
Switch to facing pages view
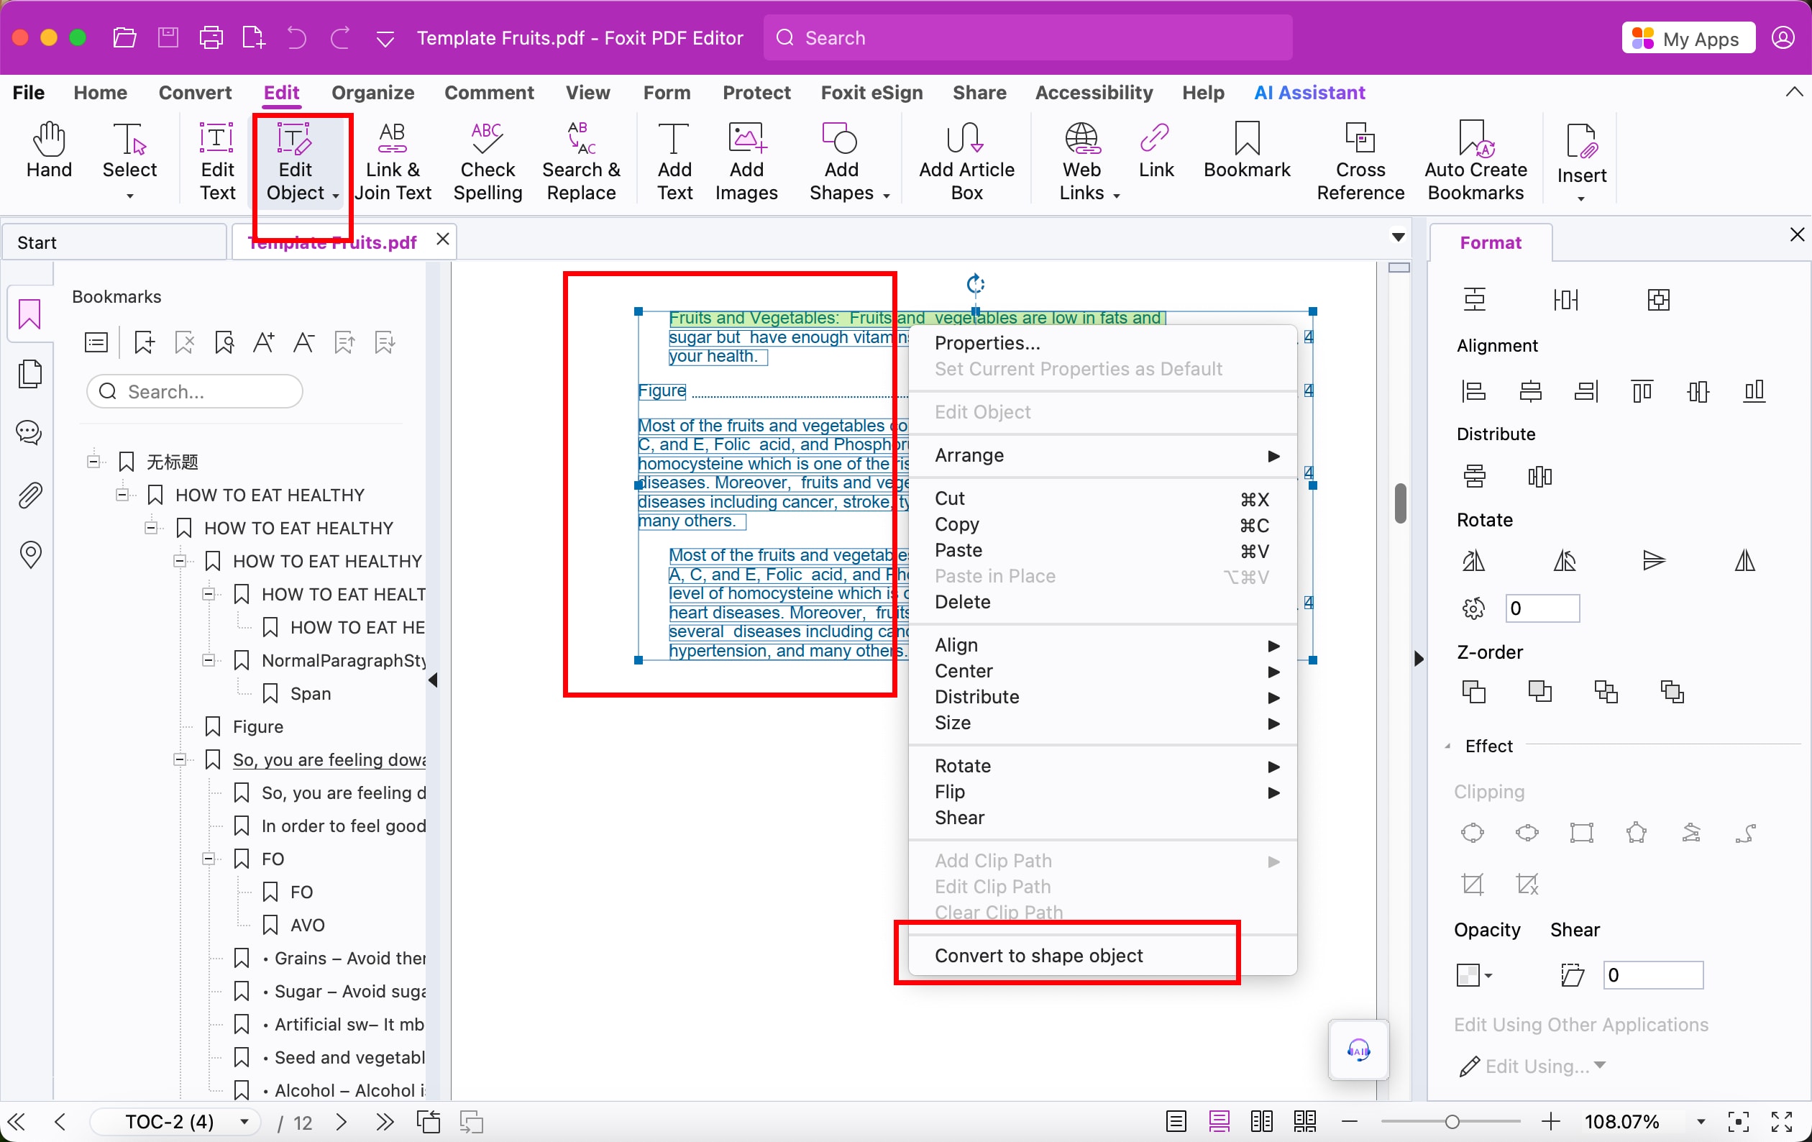tap(1262, 1122)
